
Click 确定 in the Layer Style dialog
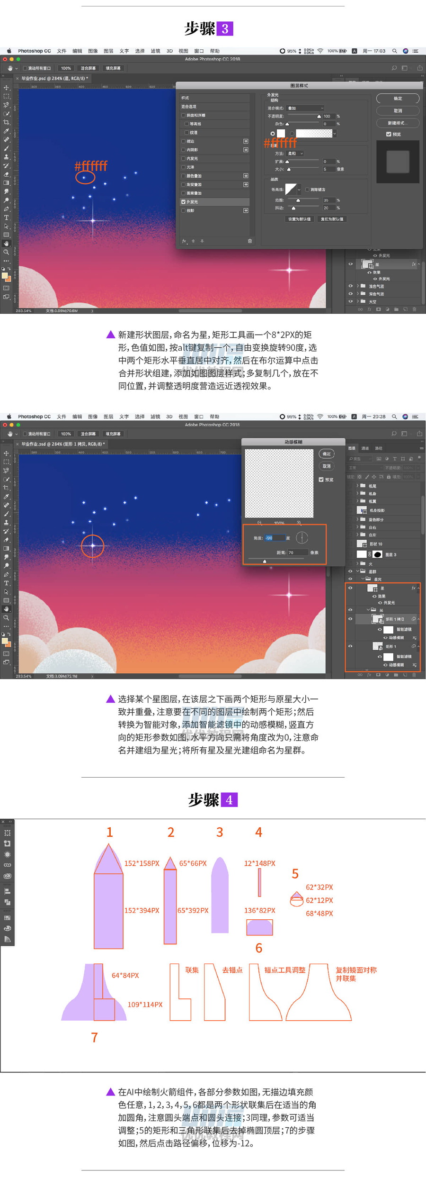click(x=398, y=99)
